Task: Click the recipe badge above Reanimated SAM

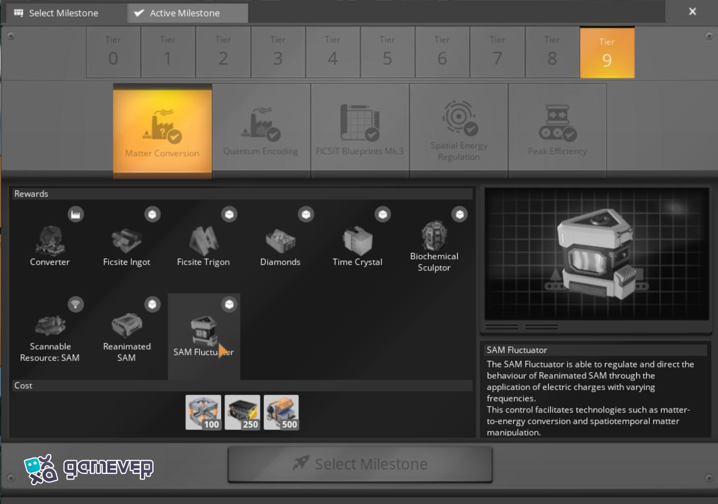Action: 152,304
